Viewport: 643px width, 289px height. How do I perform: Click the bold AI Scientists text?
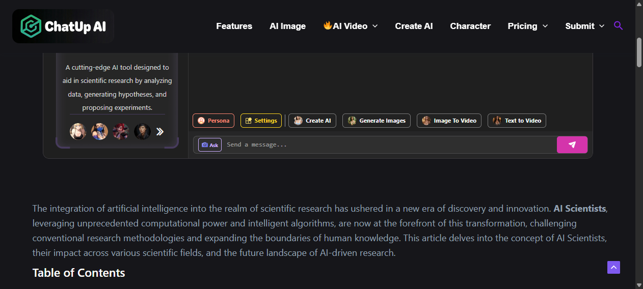(580, 209)
